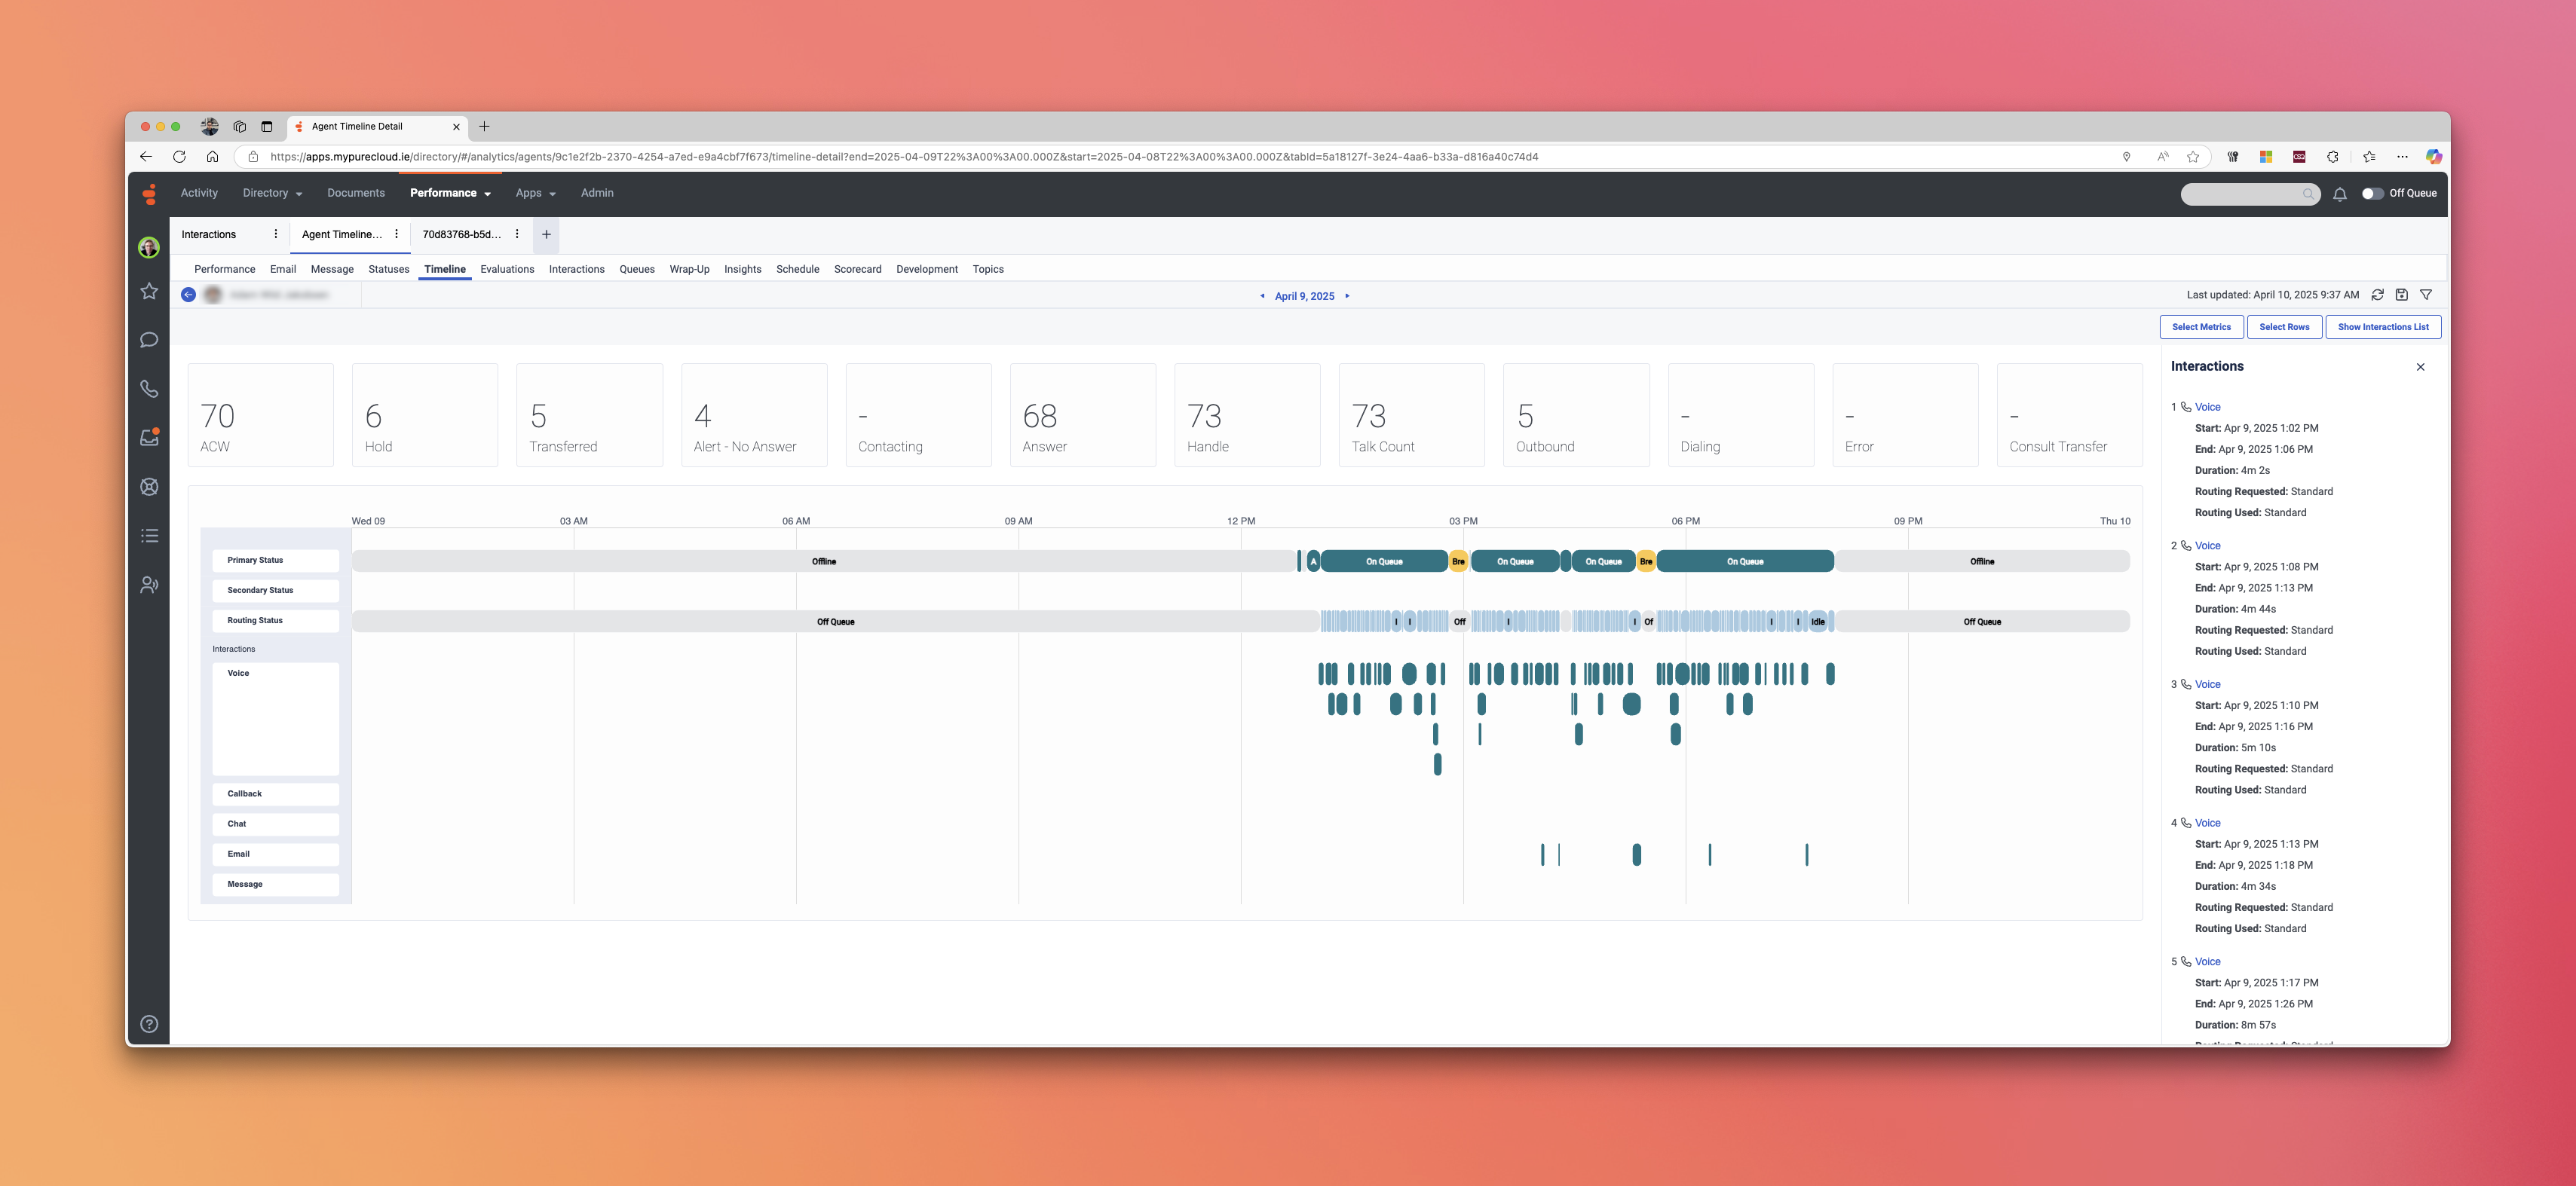The height and width of the screenshot is (1186, 2576).
Task: Open the filter funnel icon
Action: [x=2425, y=295]
